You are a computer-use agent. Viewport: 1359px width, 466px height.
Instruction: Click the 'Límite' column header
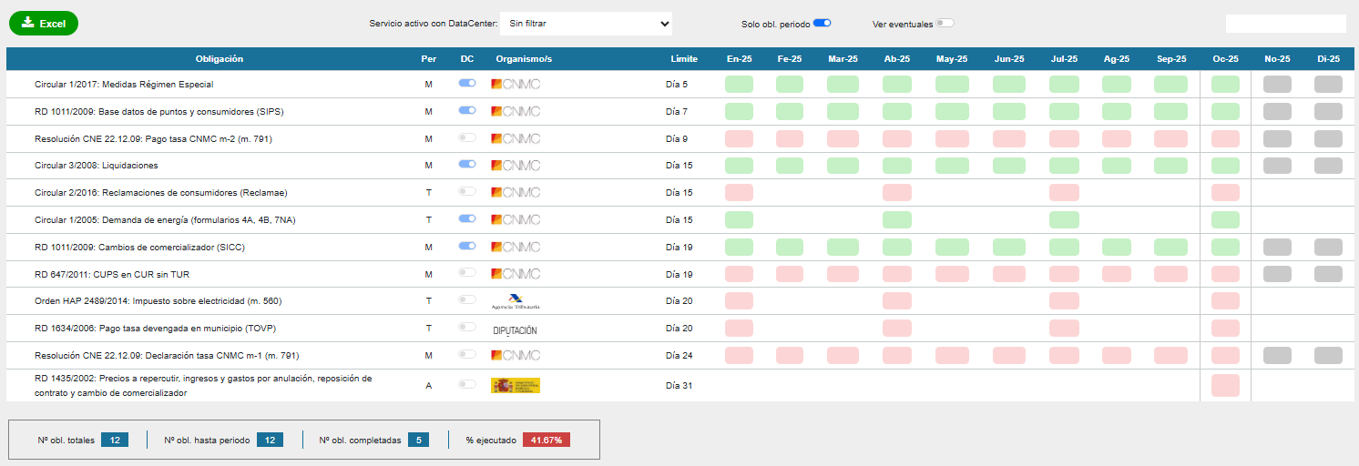click(684, 59)
